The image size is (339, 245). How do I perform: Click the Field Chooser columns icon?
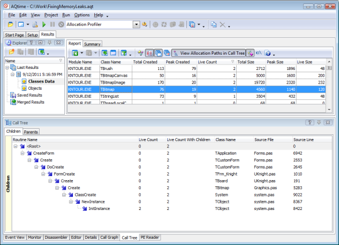click(113, 53)
